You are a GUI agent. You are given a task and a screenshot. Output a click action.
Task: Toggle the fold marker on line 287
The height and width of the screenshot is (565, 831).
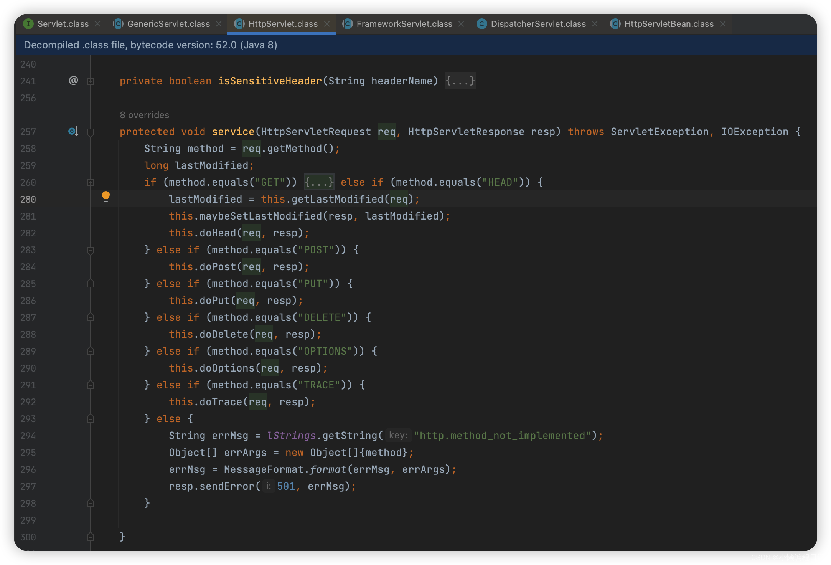(91, 317)
